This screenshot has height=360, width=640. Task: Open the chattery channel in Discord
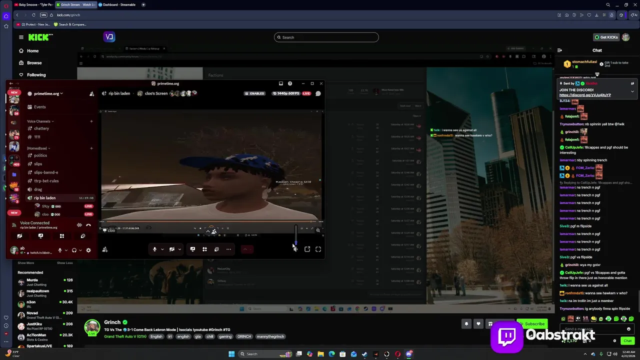38,128
